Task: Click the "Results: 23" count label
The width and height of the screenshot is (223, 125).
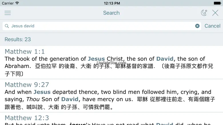Action: tap(18, 39)
